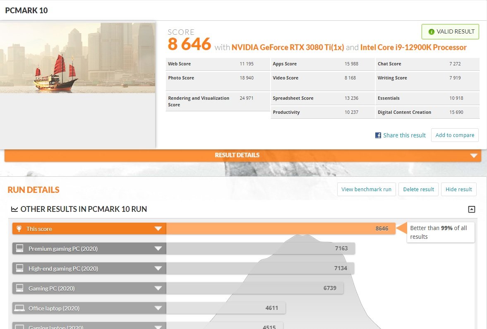
Task: Click the Chat Score value 7 272
Action: coord(455,64)
